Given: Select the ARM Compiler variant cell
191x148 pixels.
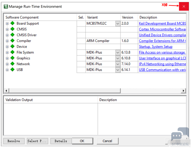Looking at the screenshot, I should pos(103,41).
